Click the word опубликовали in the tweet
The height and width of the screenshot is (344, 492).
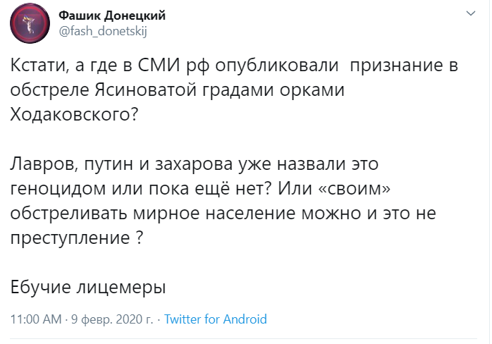point(277,66)
